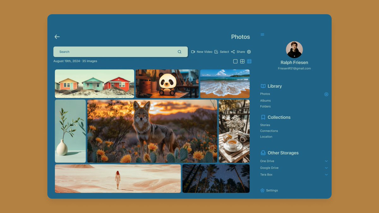The width and height of the screenshot is (379, 213).
Task: Open the Select mode icon
Action: pos(216,51)
